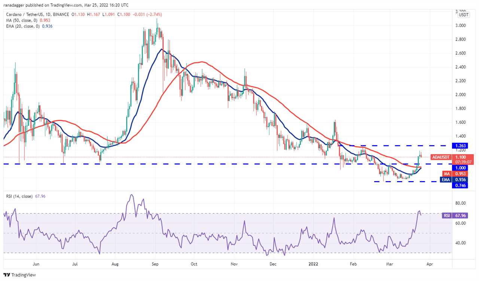Click the 1.263 resistance level label
This screenshot has width=479, height=281.
(460, 146)
